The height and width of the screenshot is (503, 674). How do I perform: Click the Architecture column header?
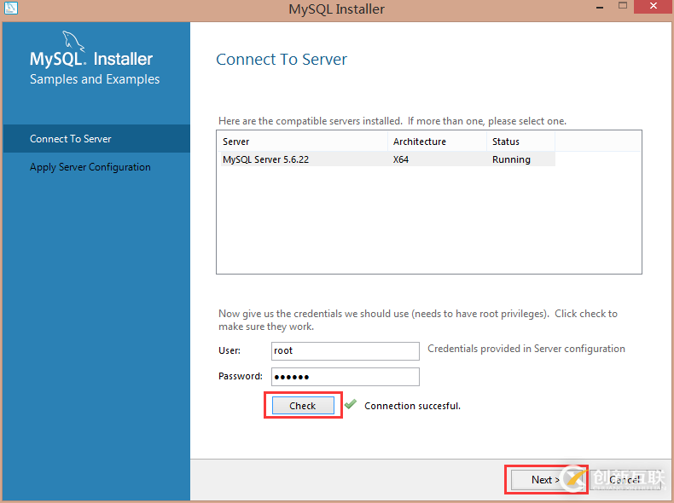(x=437, y=142)
